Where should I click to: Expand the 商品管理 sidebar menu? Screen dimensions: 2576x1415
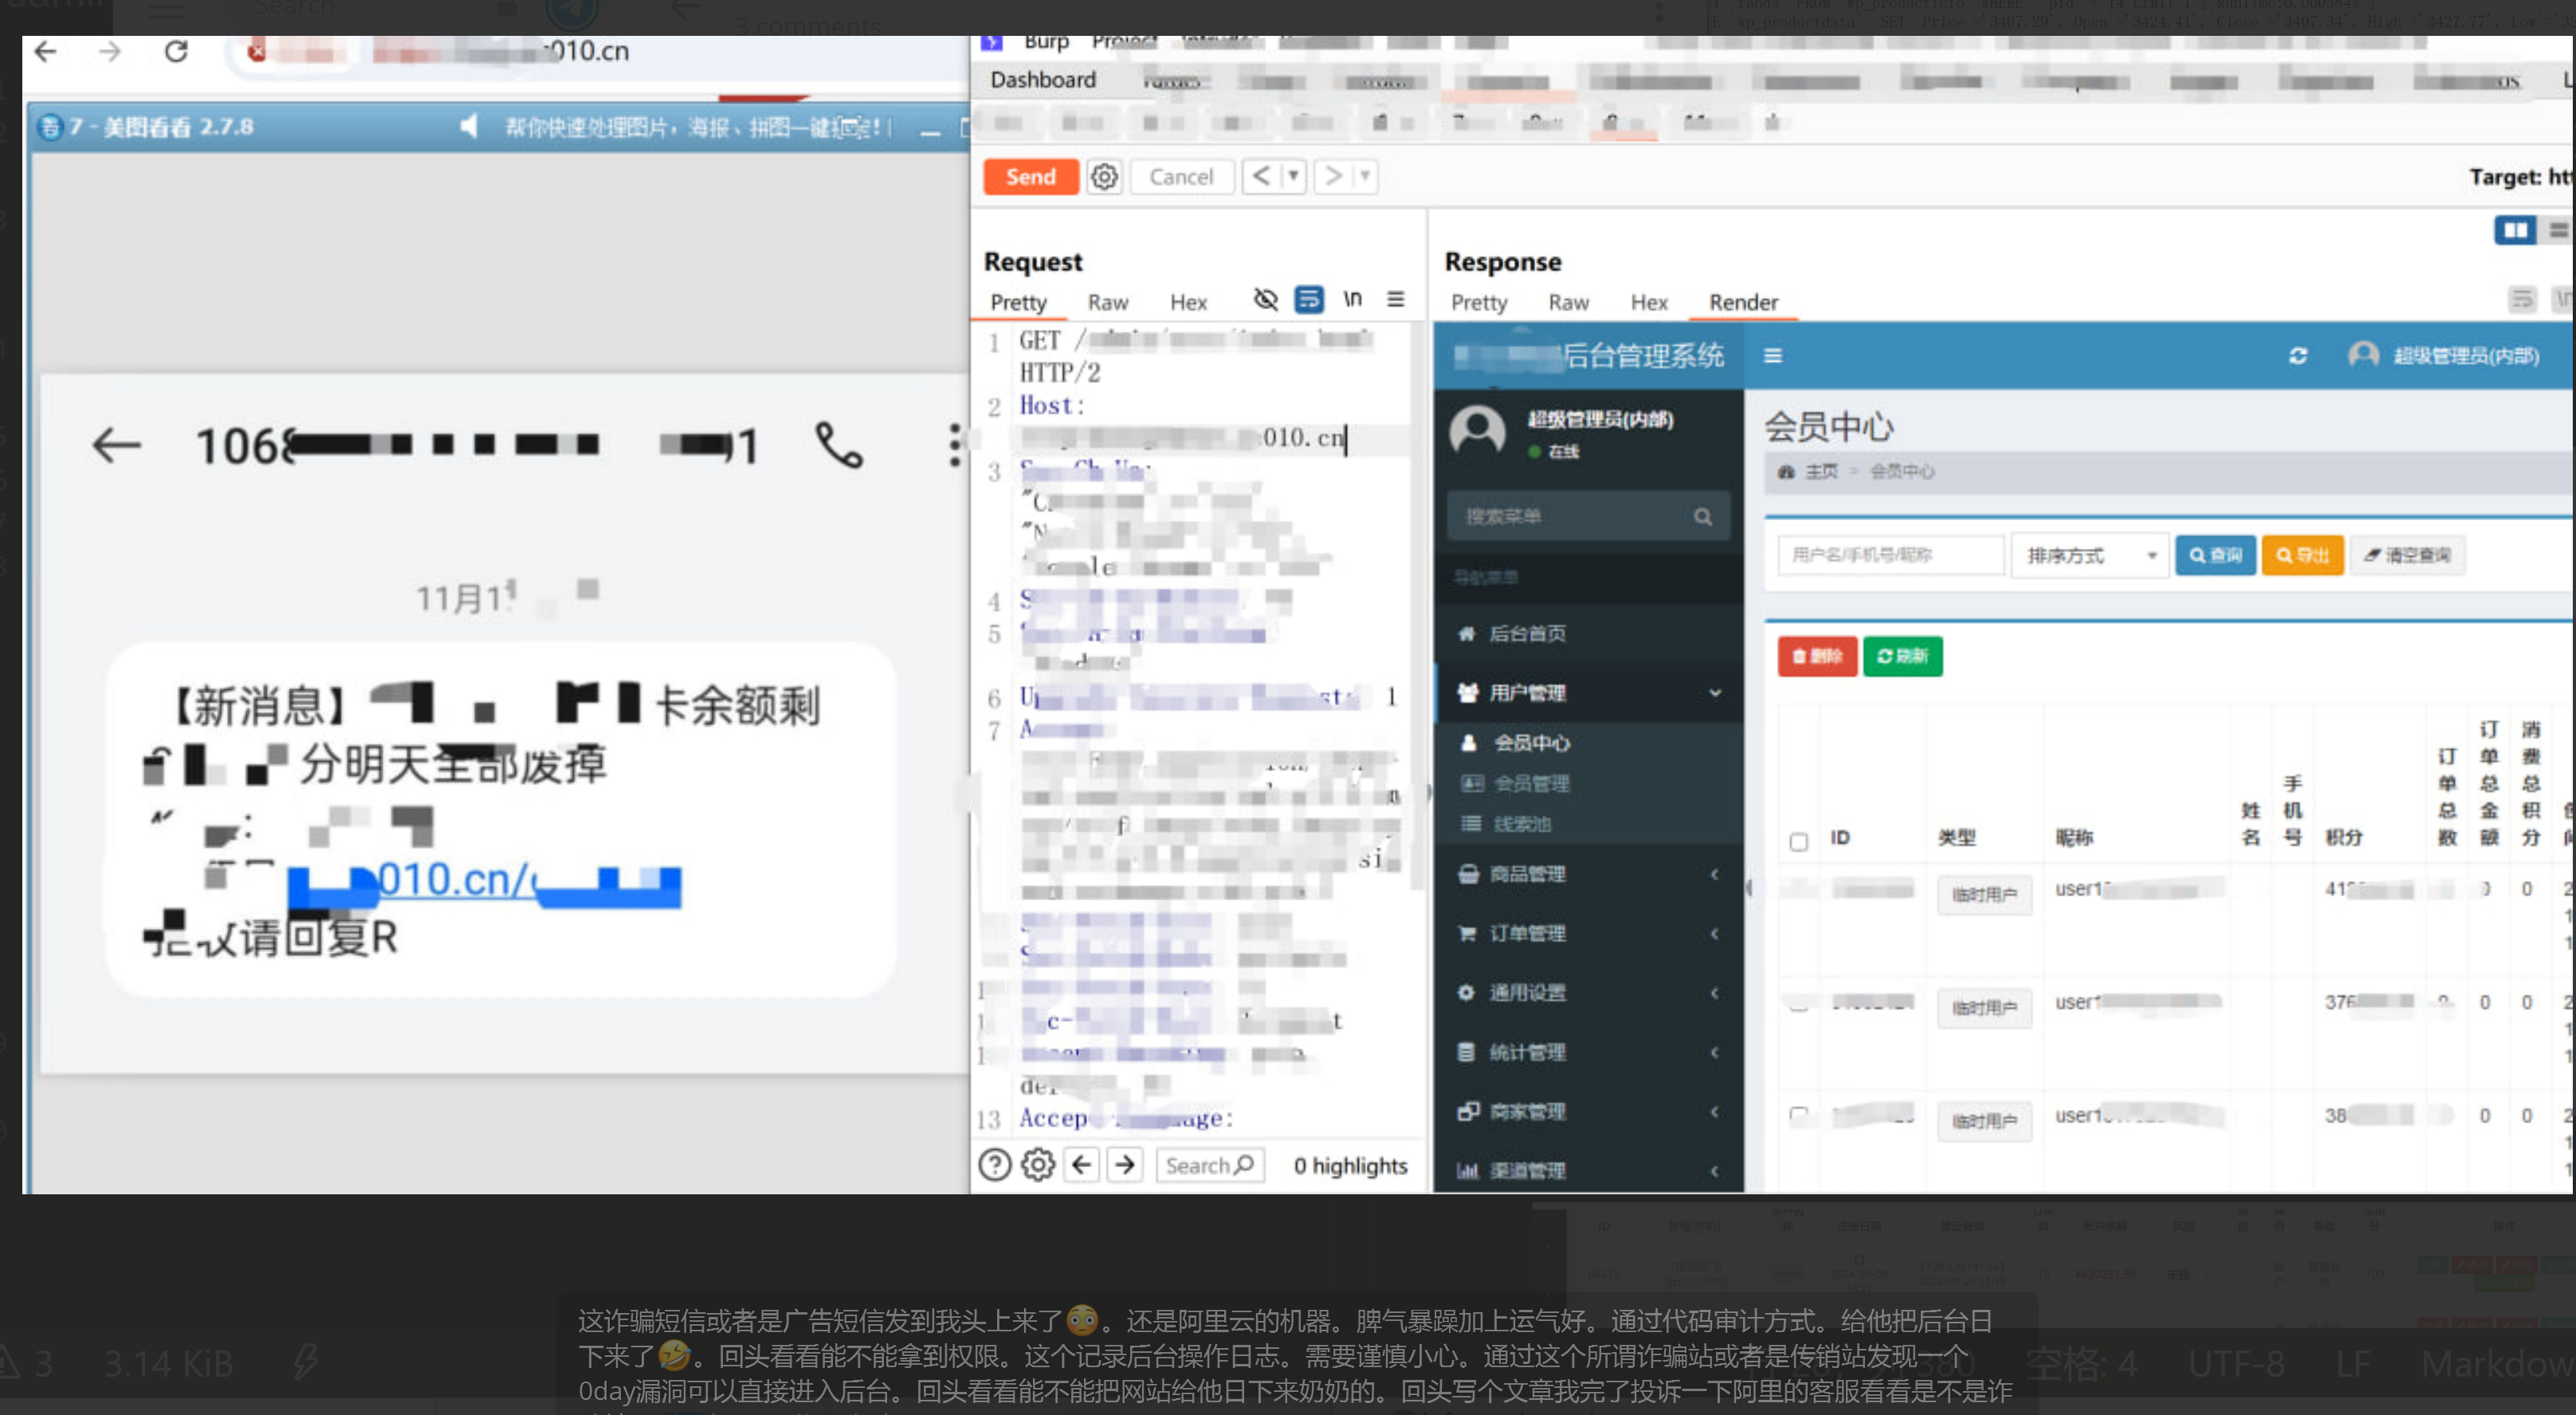1588,873
